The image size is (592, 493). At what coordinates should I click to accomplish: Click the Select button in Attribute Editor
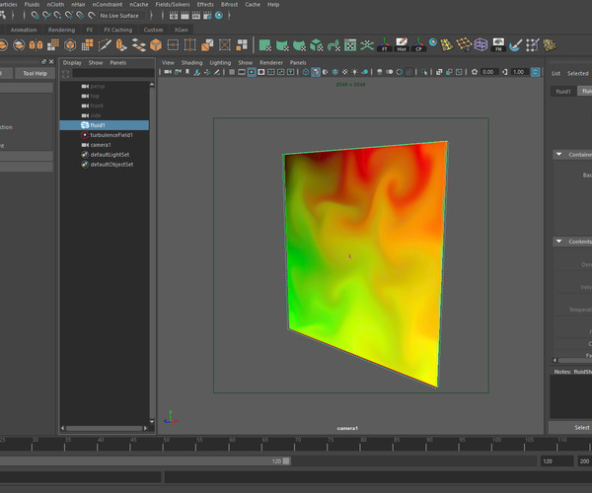point(582,427)
